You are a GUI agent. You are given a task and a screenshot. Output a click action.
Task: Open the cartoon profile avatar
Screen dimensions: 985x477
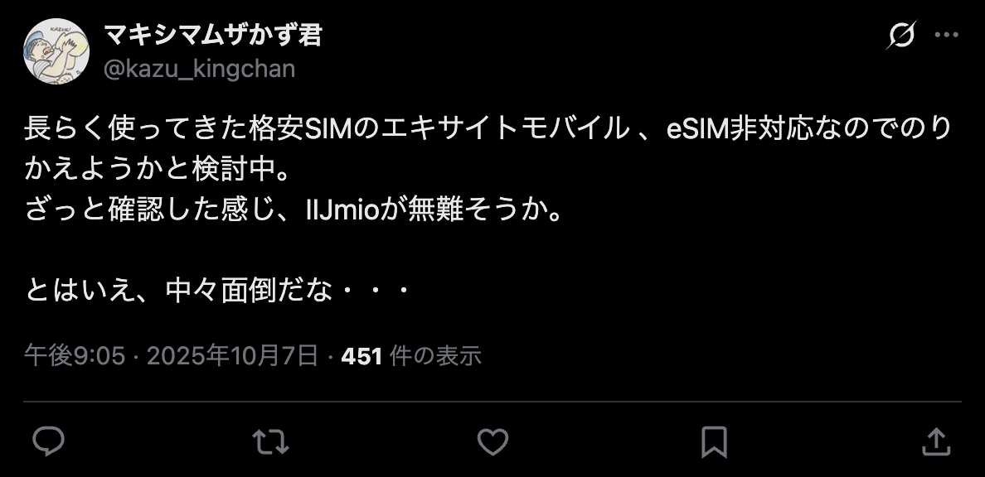(x=56, y=51)
